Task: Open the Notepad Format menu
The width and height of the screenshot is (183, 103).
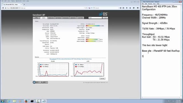Action: (x=150, y=4)
